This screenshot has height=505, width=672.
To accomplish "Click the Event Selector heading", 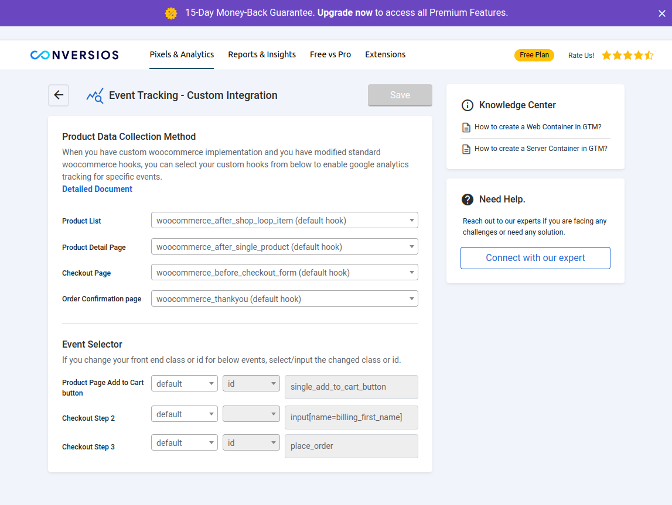I will 92,344.
